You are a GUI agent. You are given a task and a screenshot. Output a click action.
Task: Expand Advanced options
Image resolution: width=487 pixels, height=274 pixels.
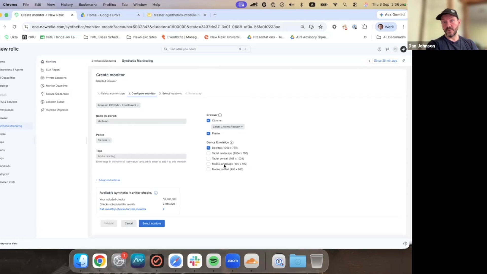(x=108, y=180)
